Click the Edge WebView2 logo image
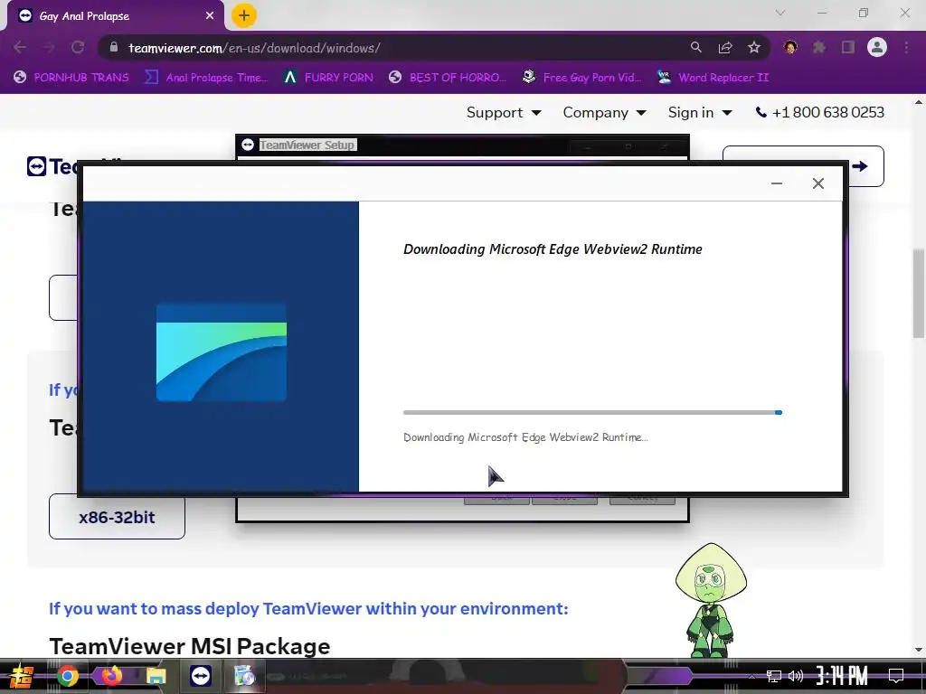 [x=222, y=352]
